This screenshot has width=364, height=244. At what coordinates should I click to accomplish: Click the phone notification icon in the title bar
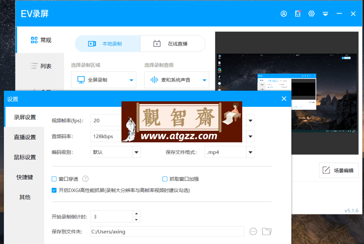298,14
